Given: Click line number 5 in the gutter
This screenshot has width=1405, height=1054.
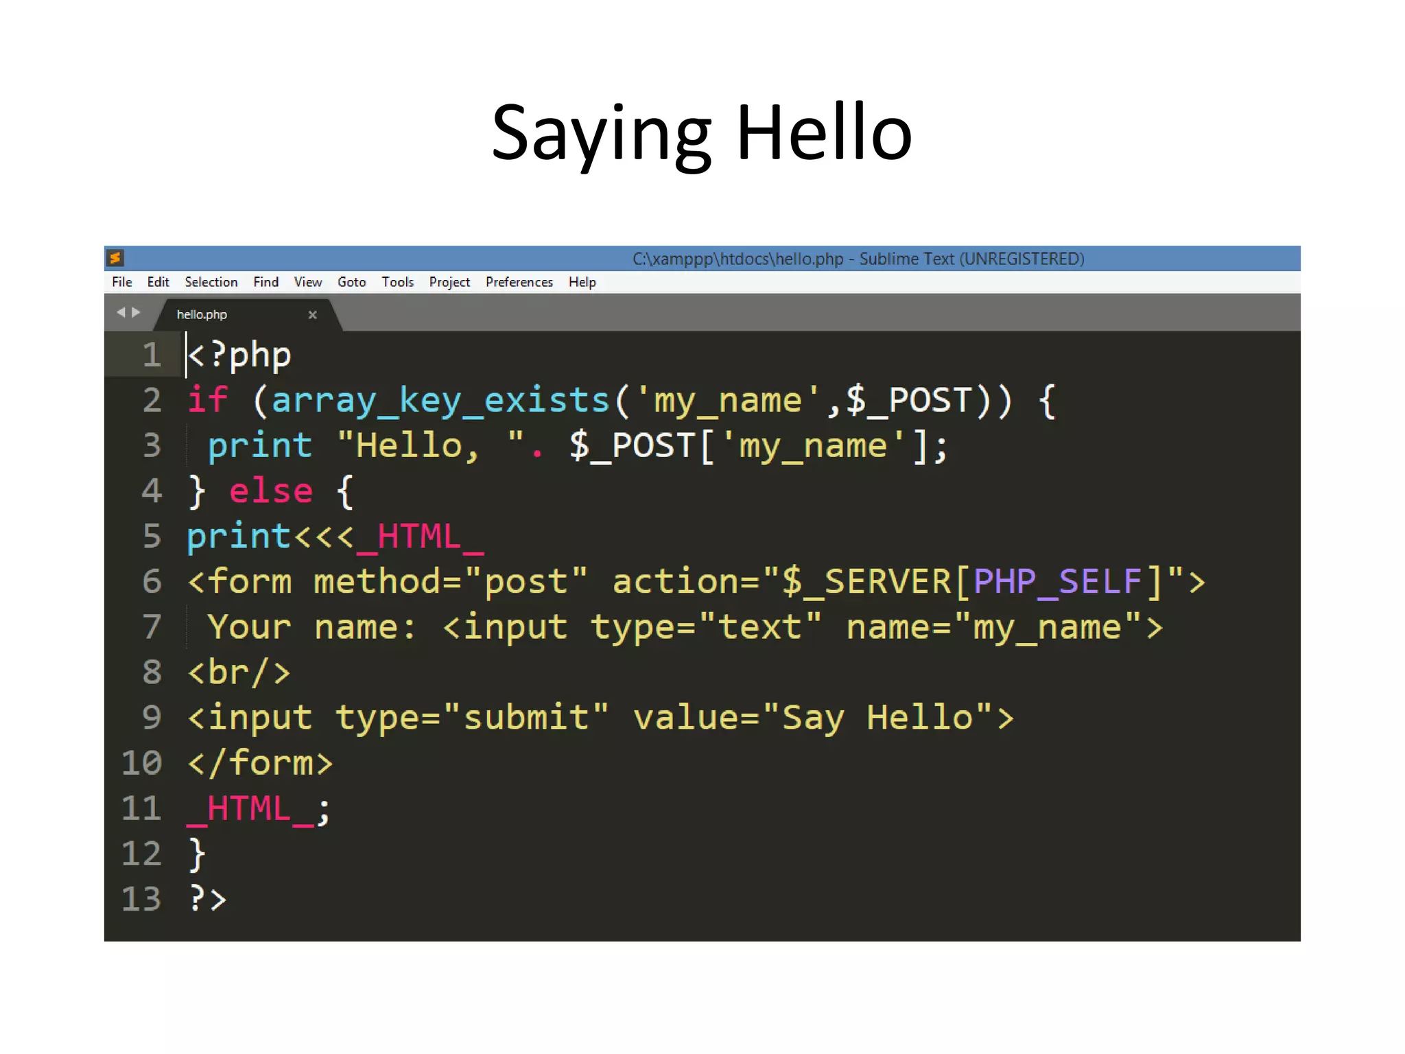Looking at the screenshot, I should 152,536.
